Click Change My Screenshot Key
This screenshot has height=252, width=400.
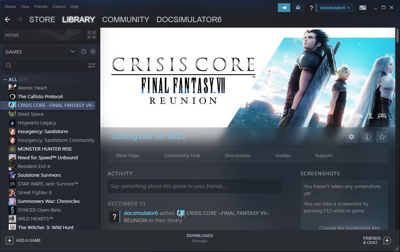(349, 228)
